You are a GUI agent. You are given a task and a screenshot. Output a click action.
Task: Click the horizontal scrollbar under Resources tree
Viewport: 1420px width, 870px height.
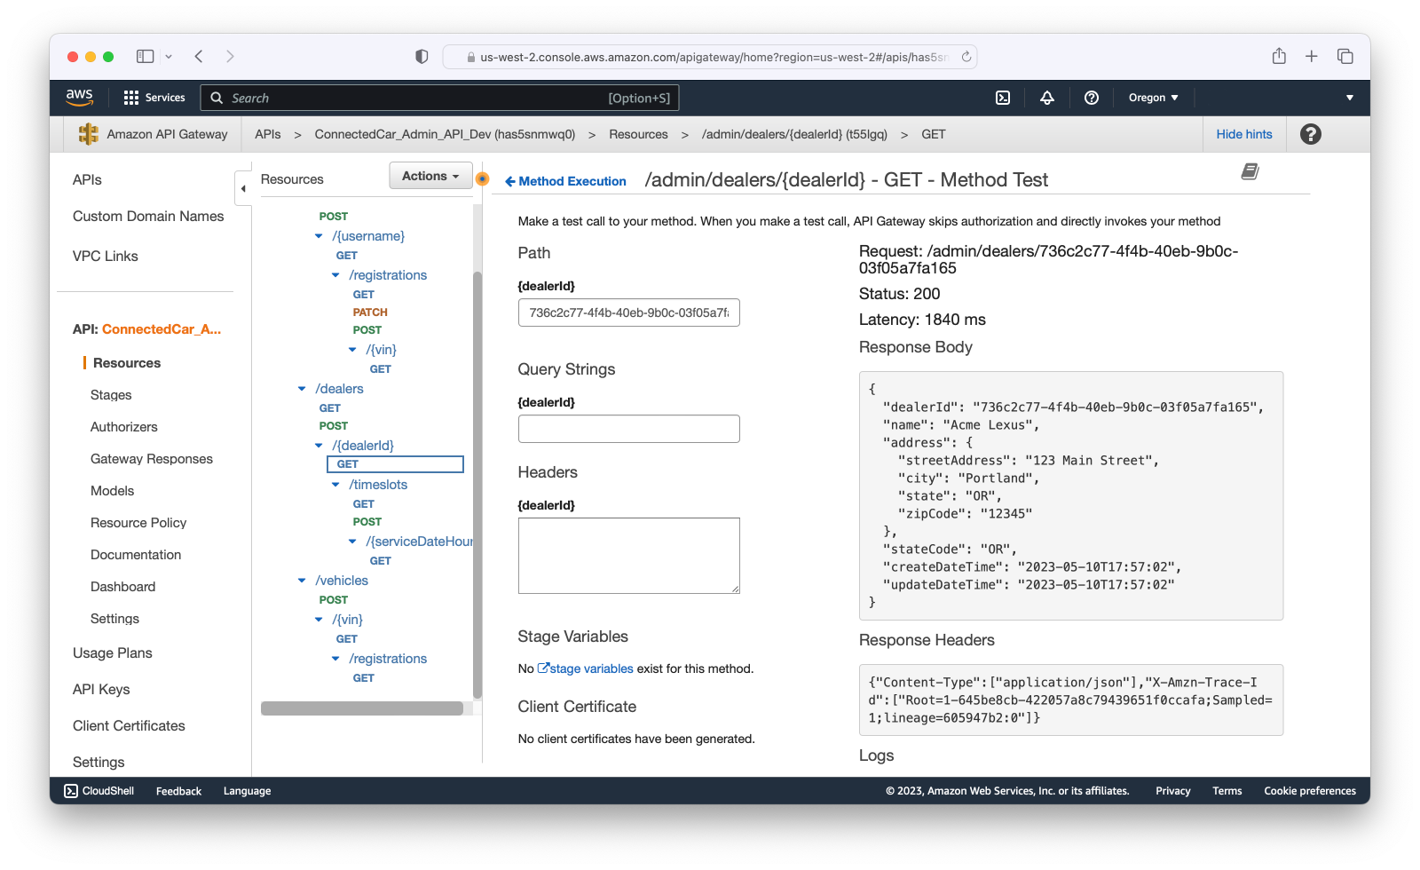(362, 708)
